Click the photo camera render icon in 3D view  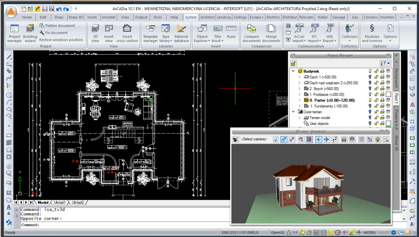pyautogui.click(x=378, y=139)
